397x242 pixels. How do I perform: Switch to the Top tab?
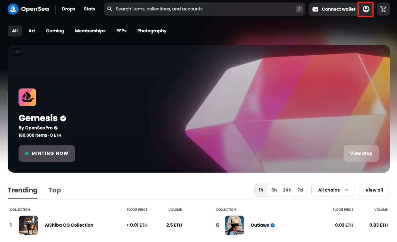click(x=55, y=190)
